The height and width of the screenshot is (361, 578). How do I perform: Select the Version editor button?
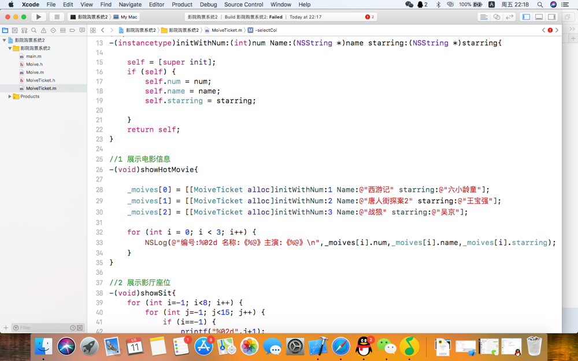[509, 17]
